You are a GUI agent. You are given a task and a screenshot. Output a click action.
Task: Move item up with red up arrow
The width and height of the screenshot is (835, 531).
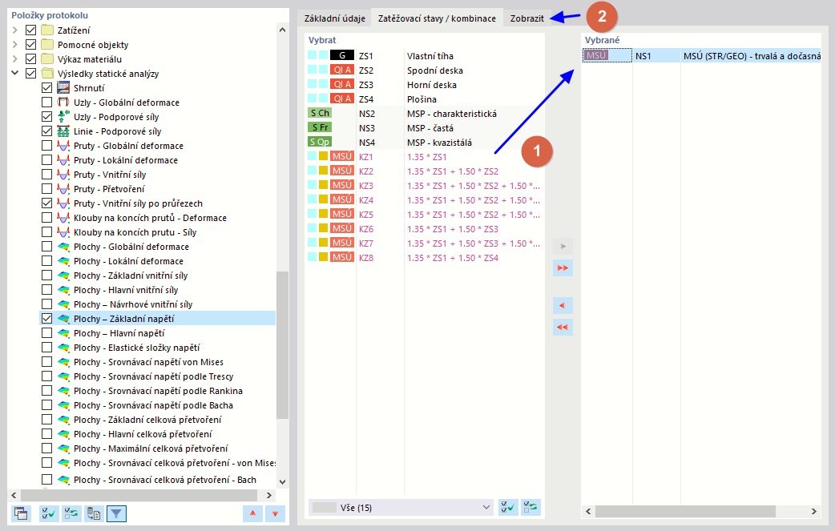coord(253,513)
